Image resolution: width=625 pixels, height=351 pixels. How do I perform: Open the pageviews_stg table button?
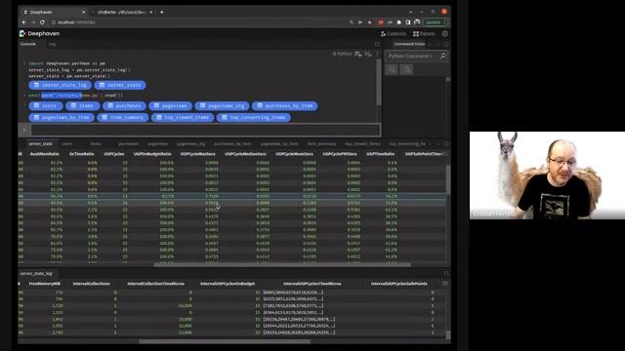pos(222,106)
